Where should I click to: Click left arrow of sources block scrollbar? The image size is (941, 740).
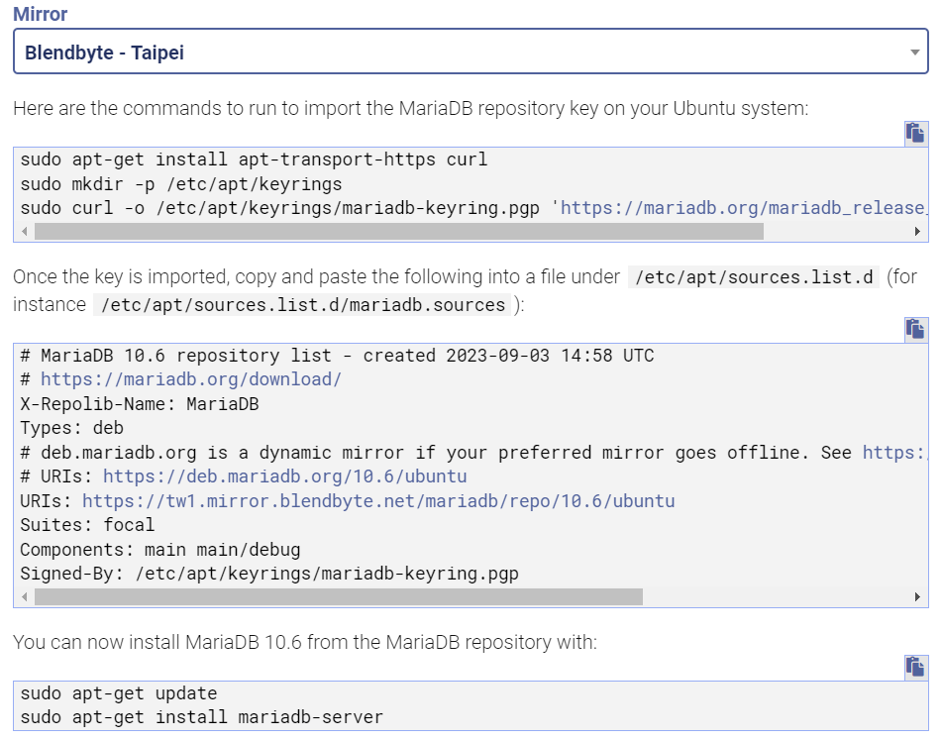(25, 596)
